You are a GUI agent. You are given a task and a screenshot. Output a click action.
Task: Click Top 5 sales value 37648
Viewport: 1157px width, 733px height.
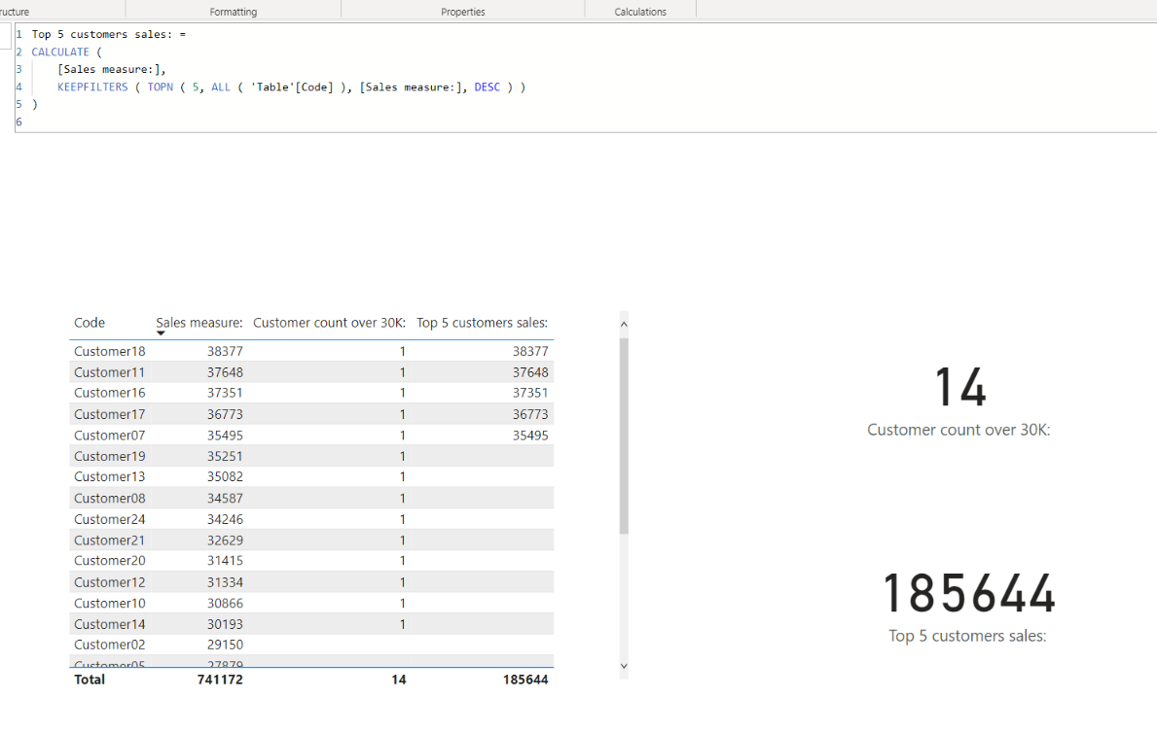pos(530,372)
